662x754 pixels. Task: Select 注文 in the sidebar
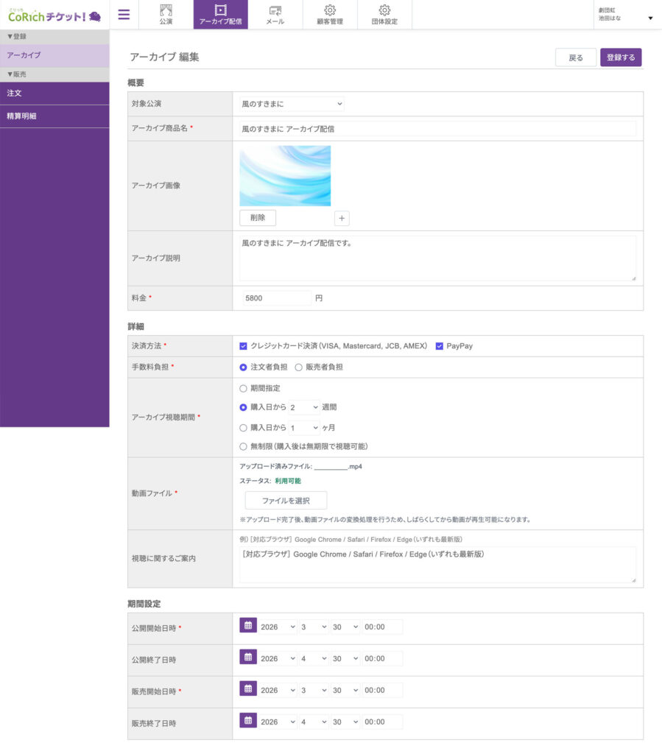(x=54, y=94)
